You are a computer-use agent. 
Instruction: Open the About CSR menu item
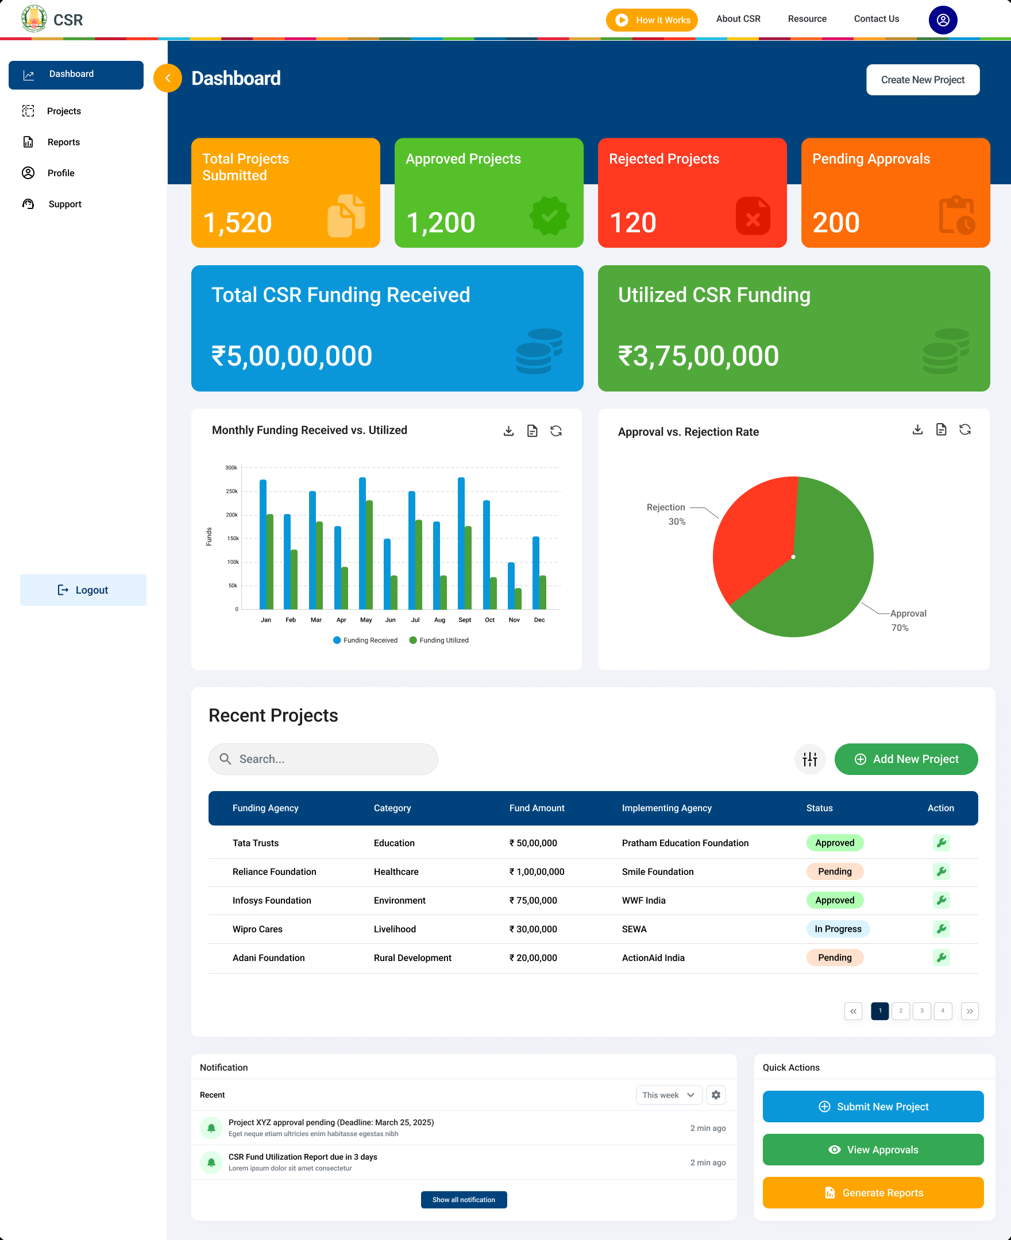click(738, 18)
